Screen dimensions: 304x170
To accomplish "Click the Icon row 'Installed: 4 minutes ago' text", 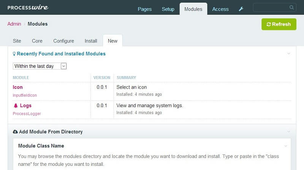I will pyautogui.click(x=139, y=94).
